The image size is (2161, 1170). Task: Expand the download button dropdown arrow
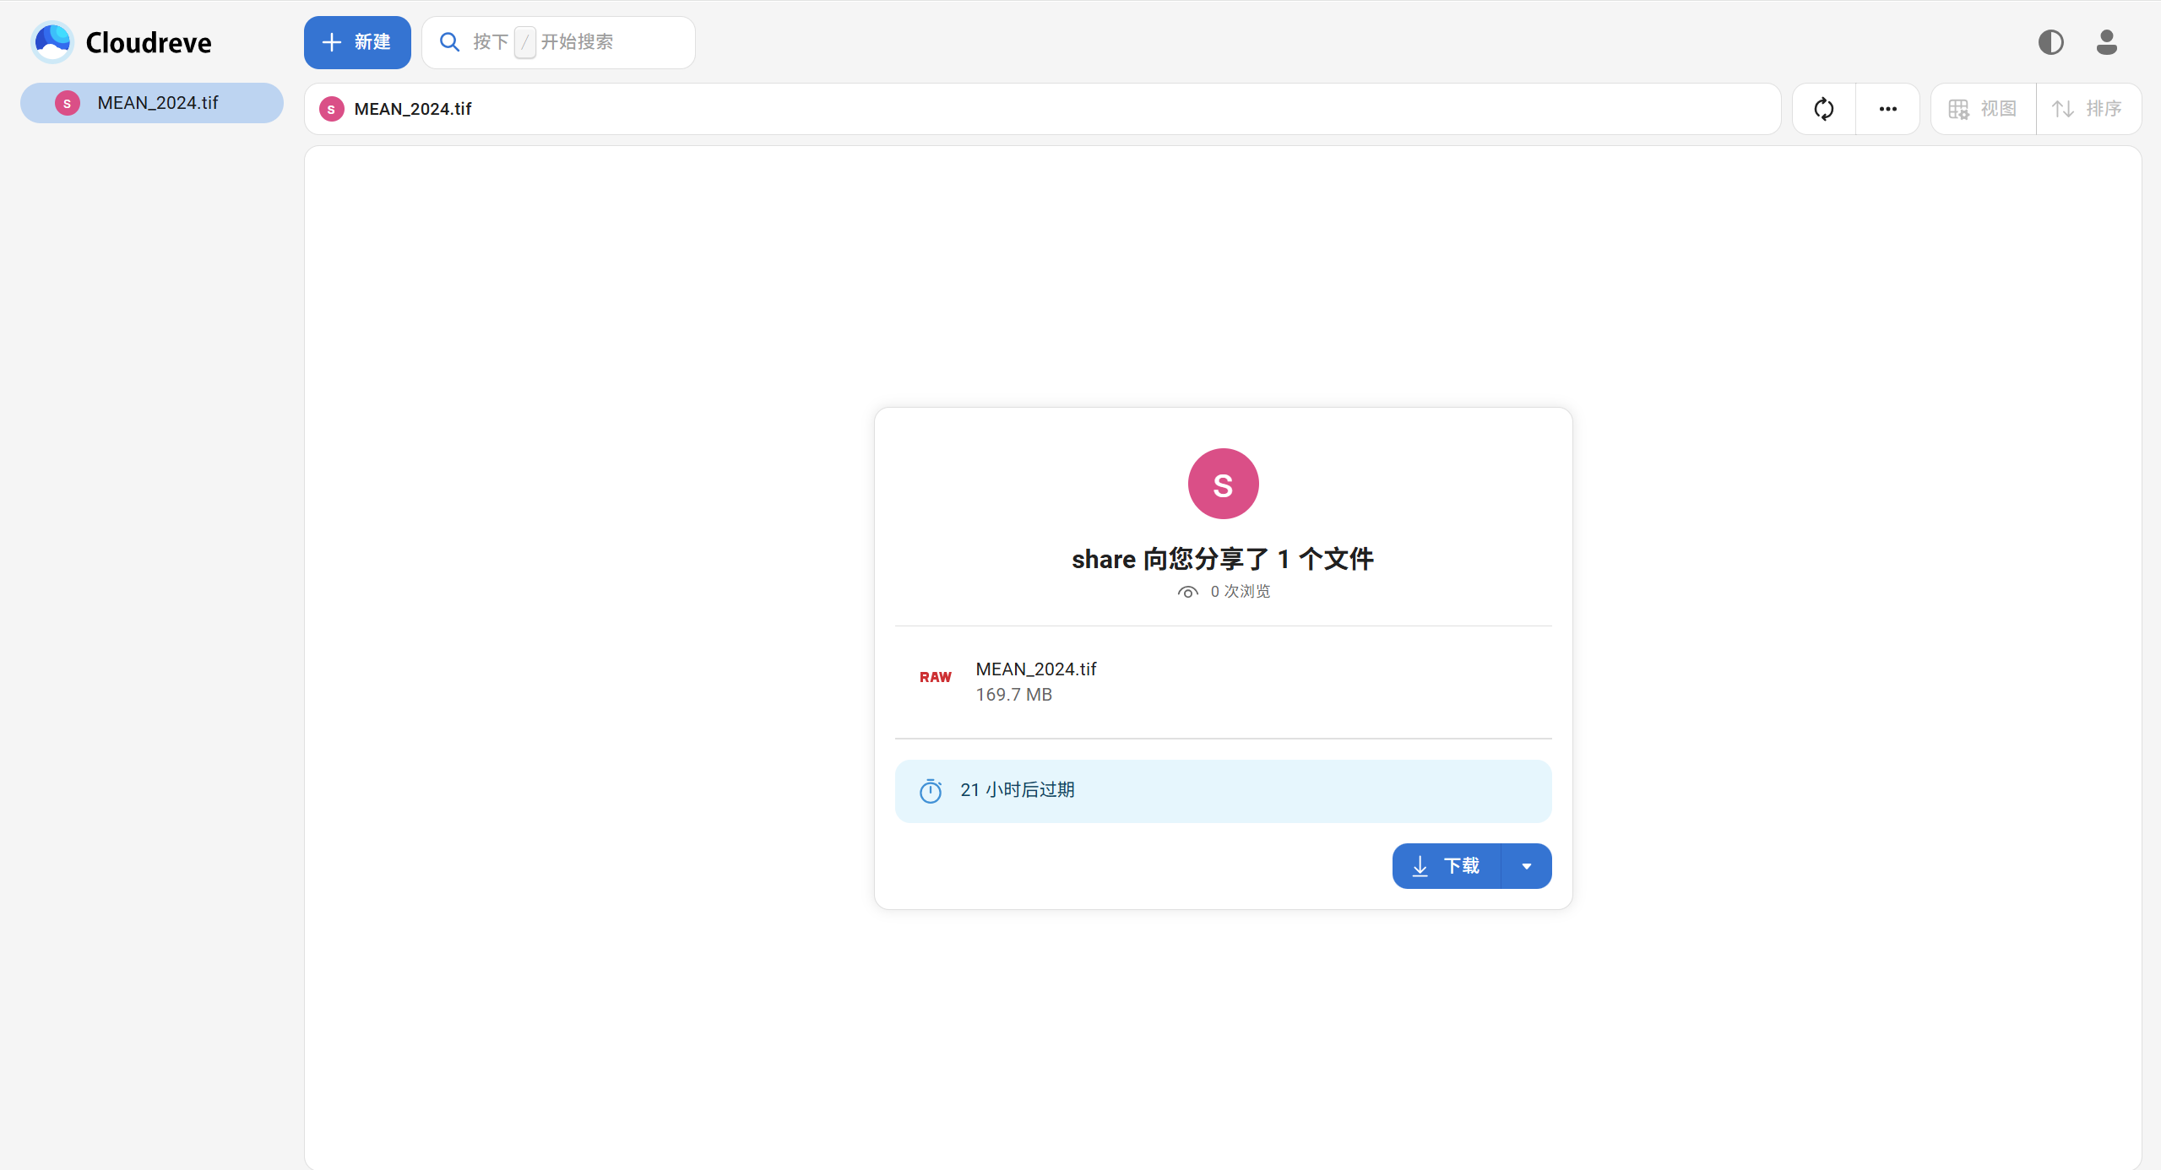tap(1525, 865)
